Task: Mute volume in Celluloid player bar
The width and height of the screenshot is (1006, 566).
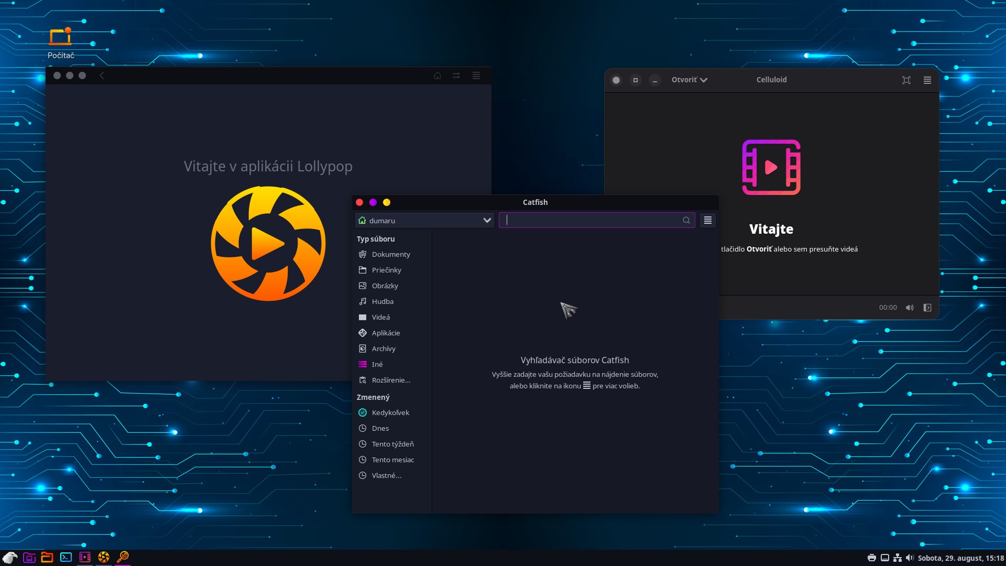Action: coord(910,308)
